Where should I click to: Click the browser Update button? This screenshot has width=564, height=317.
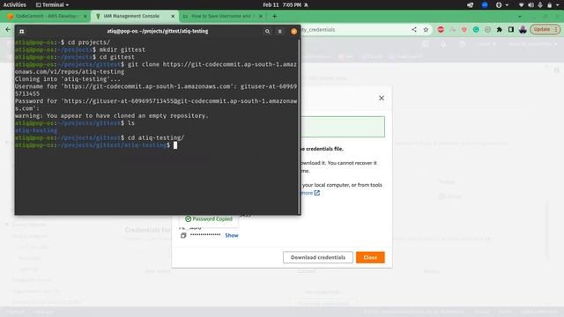[x=545, y=29]
